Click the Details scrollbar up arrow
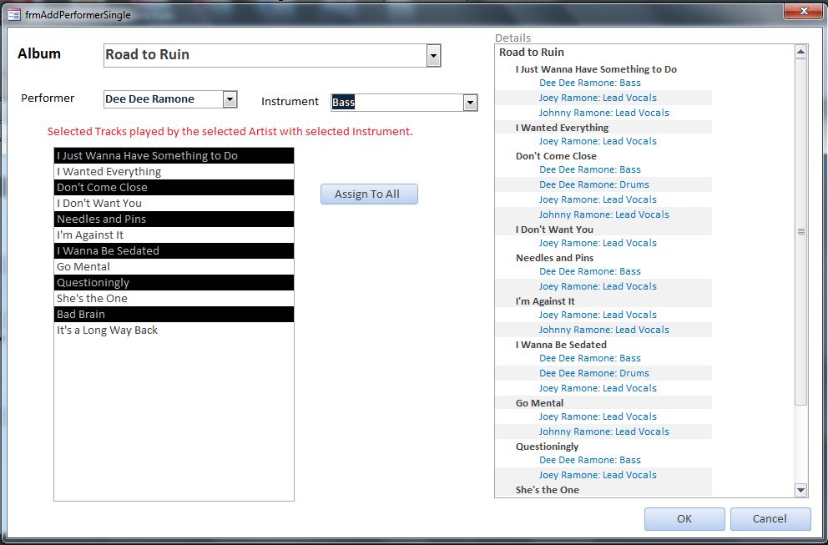This screenshot has width=828, height=545. tap(800, 52)
